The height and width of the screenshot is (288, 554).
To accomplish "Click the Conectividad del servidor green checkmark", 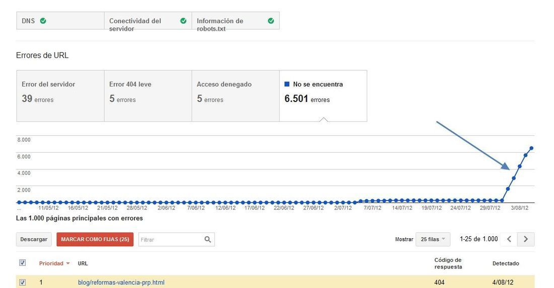I will point(183,21).
